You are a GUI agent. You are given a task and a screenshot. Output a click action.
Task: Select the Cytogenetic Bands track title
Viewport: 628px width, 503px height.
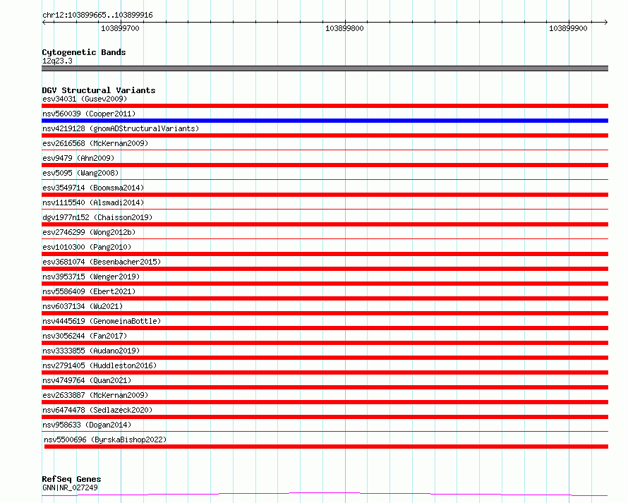84,52
